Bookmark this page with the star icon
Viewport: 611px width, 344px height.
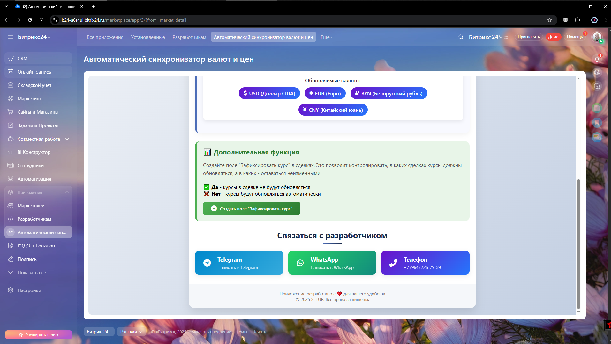(x=550, y=20)
